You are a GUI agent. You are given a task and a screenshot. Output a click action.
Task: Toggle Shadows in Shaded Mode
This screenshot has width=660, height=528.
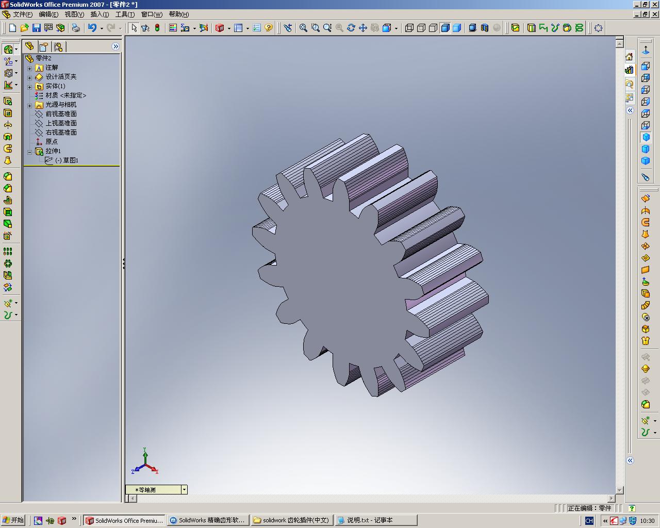point(472,28)
